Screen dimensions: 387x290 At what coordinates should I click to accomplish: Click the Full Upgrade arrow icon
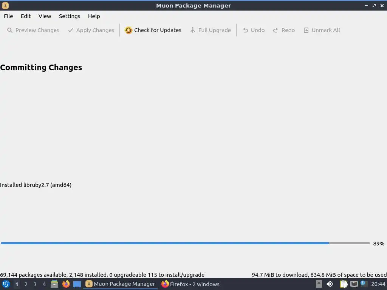pos(193,30)
